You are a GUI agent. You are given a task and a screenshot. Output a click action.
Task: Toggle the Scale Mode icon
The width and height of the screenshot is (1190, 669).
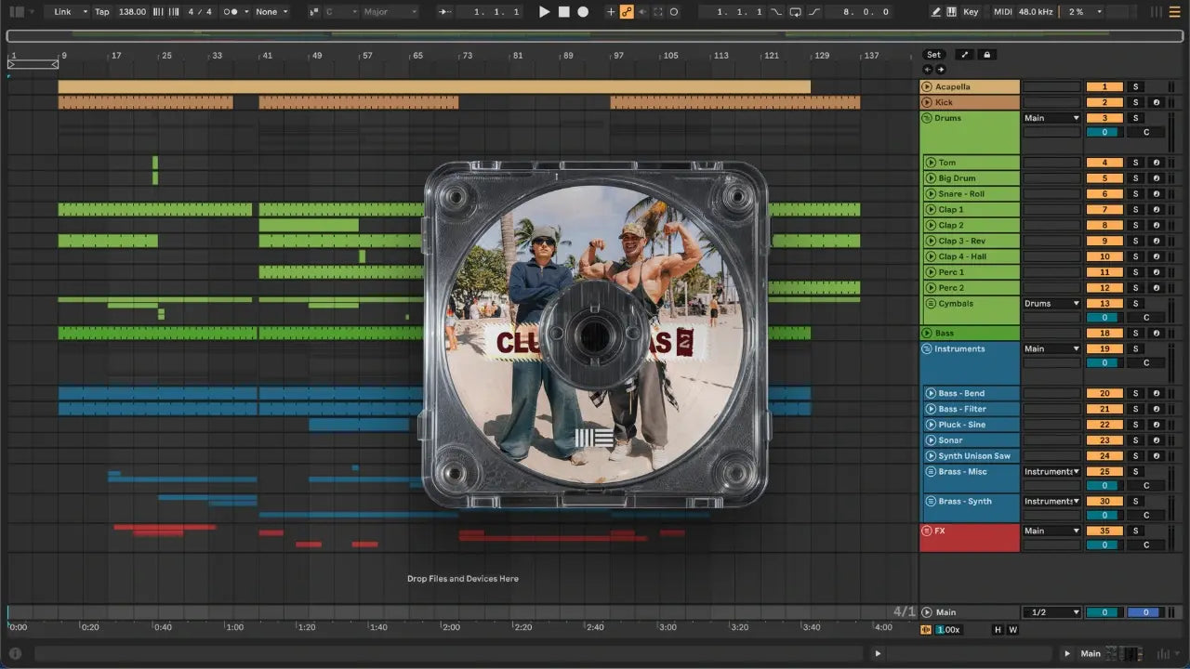click(312, 12)
